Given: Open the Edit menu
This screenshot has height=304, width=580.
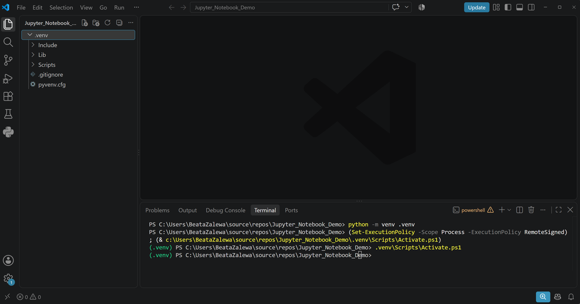Looking at the screenshot, I should click(x=37, y=7).
